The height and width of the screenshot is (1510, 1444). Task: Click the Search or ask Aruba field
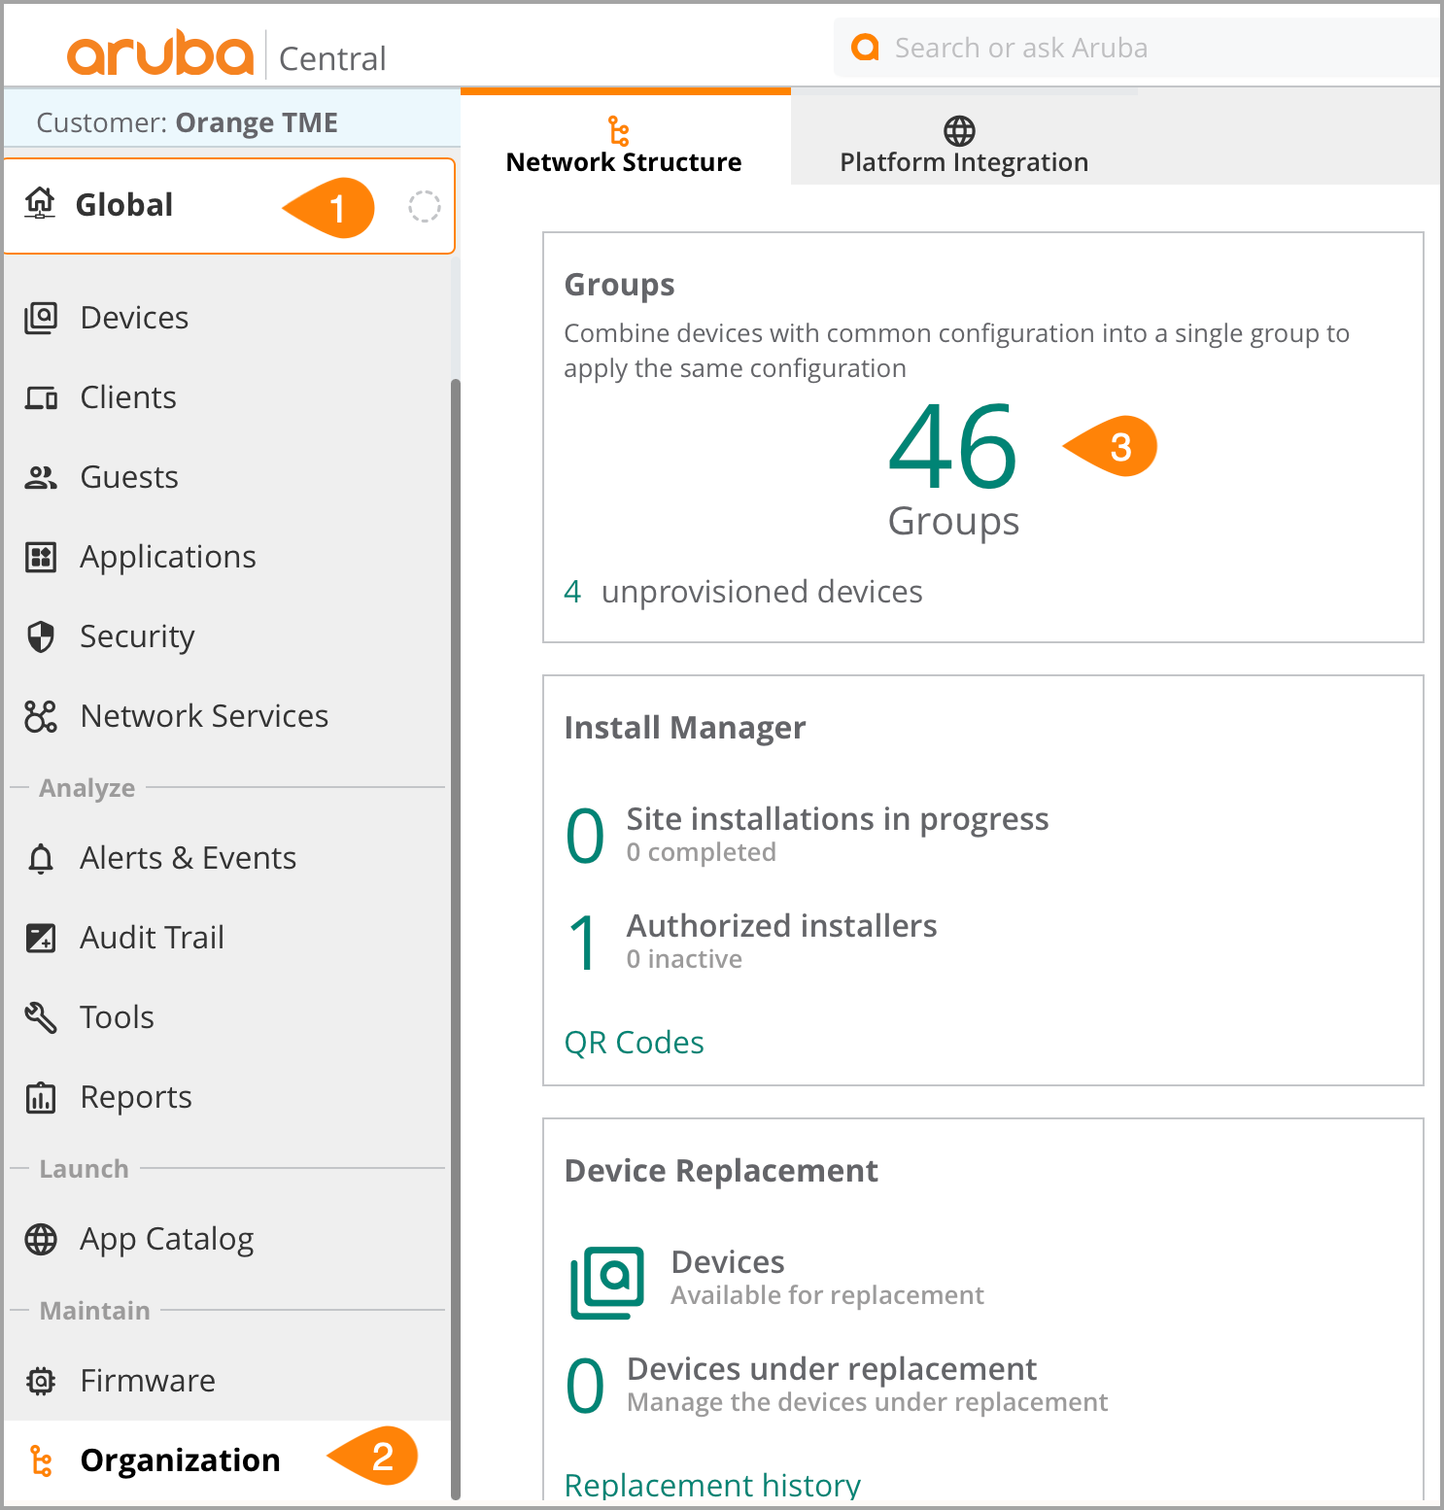(1137, 48)
